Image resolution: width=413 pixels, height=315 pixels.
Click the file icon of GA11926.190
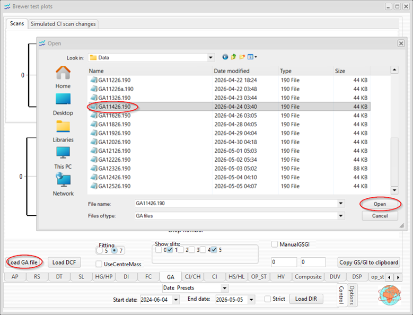coord(94,133)
